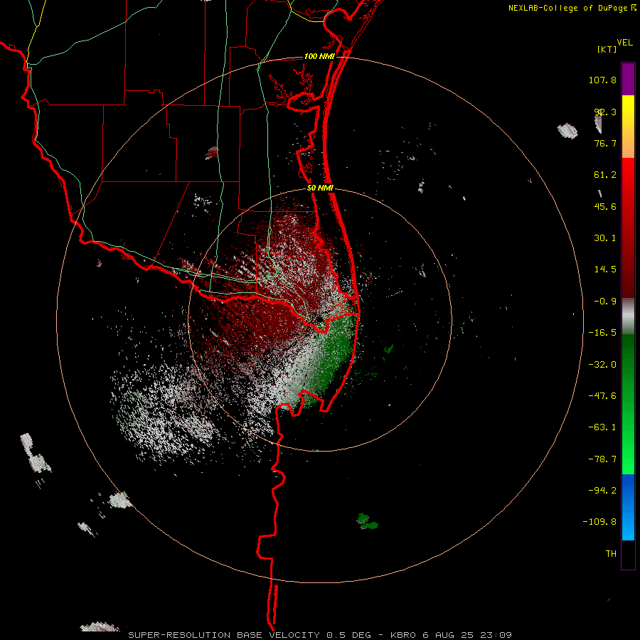
Task: Click the VEL legend title
Action: [x=624, y=42]
